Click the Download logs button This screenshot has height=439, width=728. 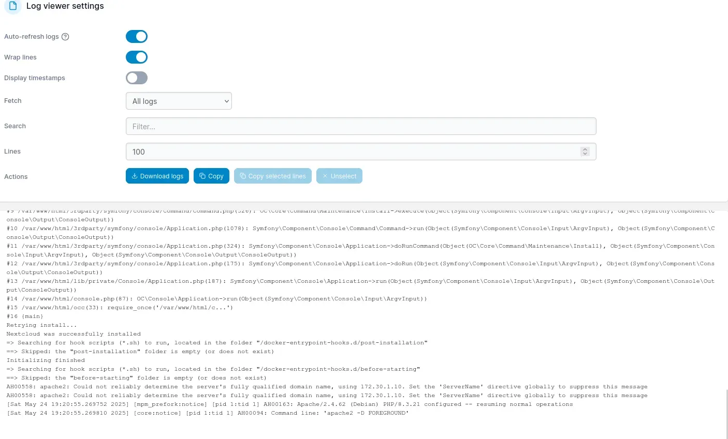157,176
